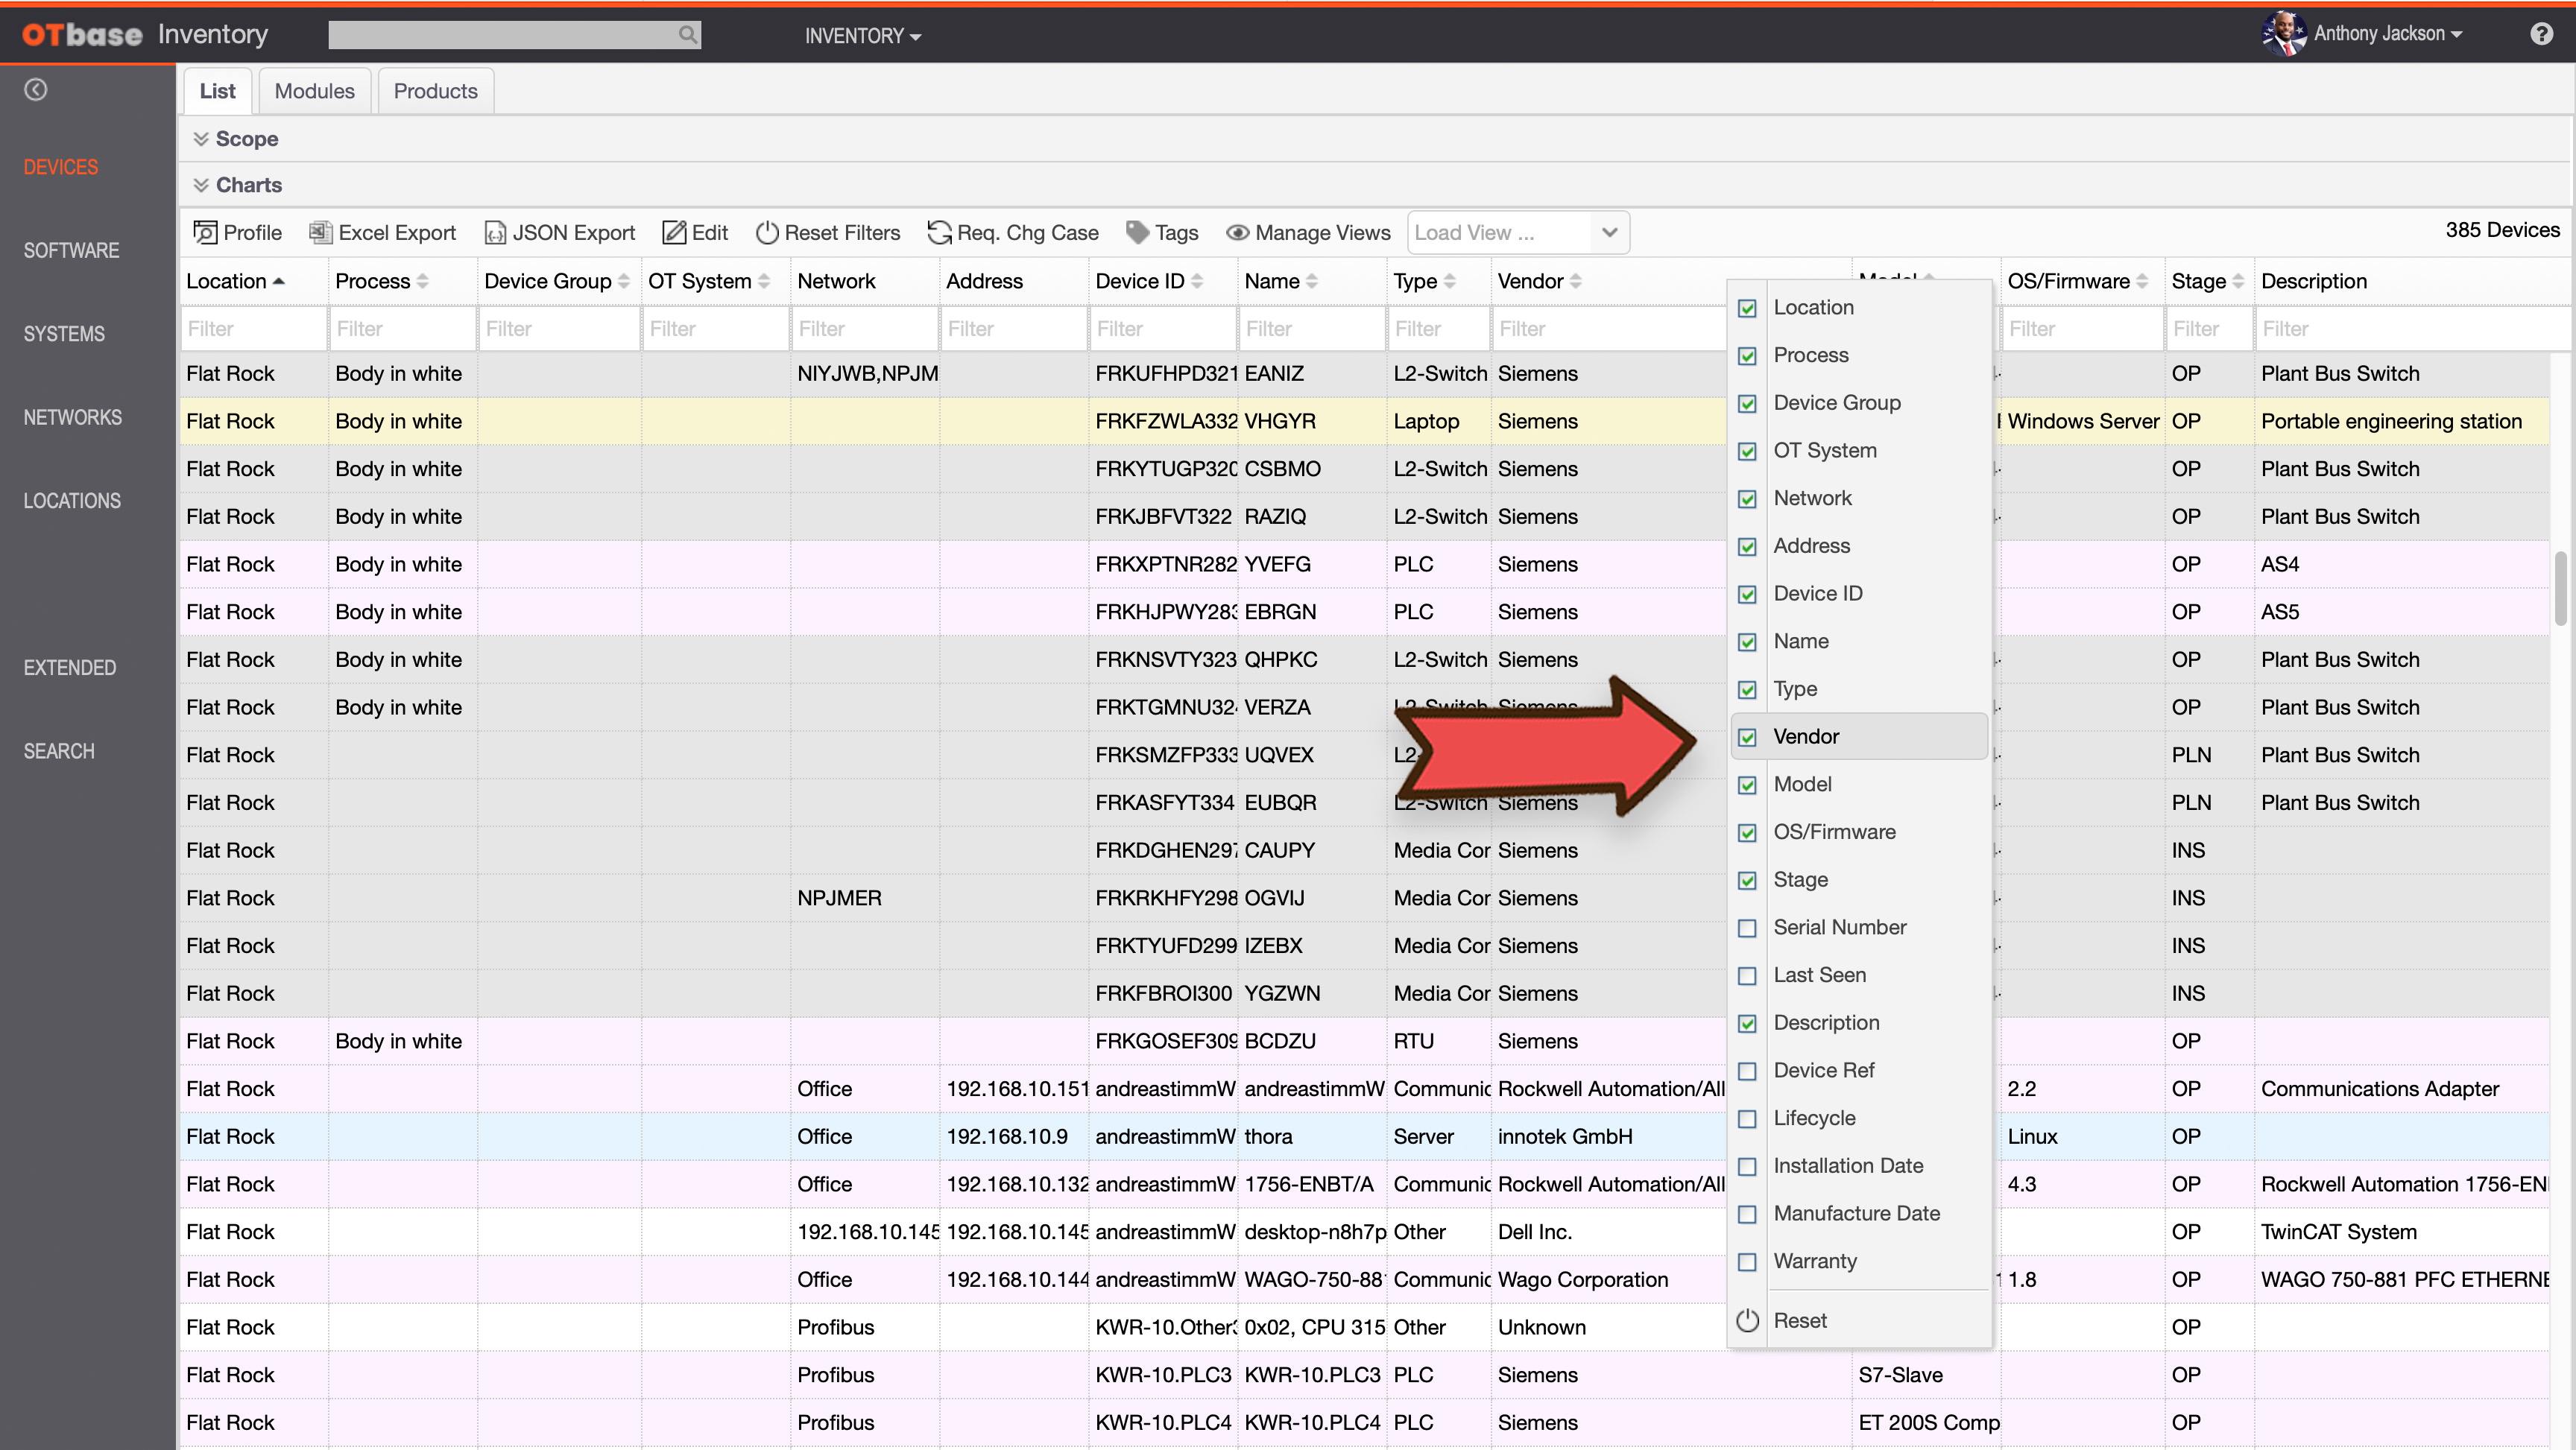Switch to the Products tab
Viewport: 2576px width, 1450px height.
point(435,91)
